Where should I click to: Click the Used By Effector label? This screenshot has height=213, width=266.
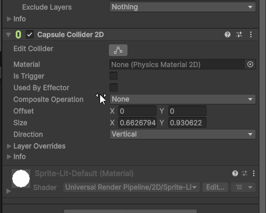point(41,88)
